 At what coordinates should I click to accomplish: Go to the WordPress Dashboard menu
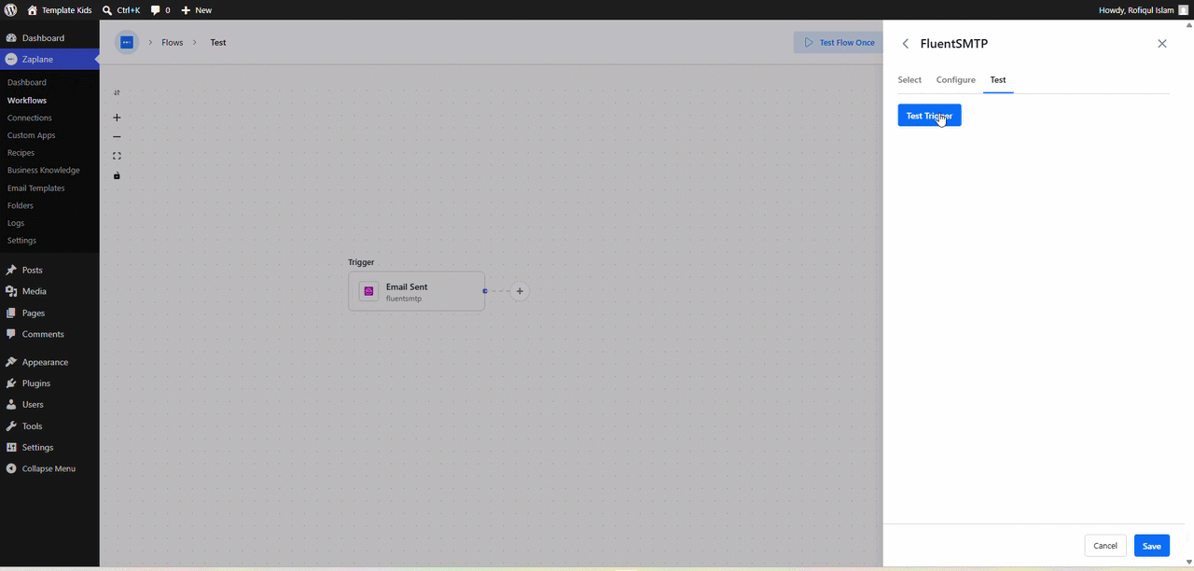(43, 38)
